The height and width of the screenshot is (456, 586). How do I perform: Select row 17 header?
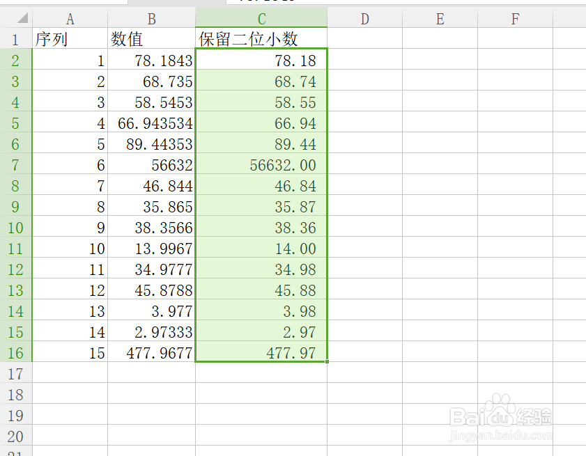coord(16,372)
